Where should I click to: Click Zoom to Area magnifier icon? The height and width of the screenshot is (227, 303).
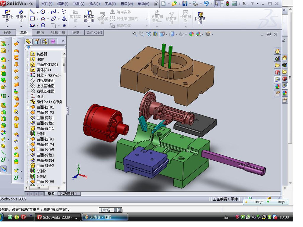click(x=142, y=34)
